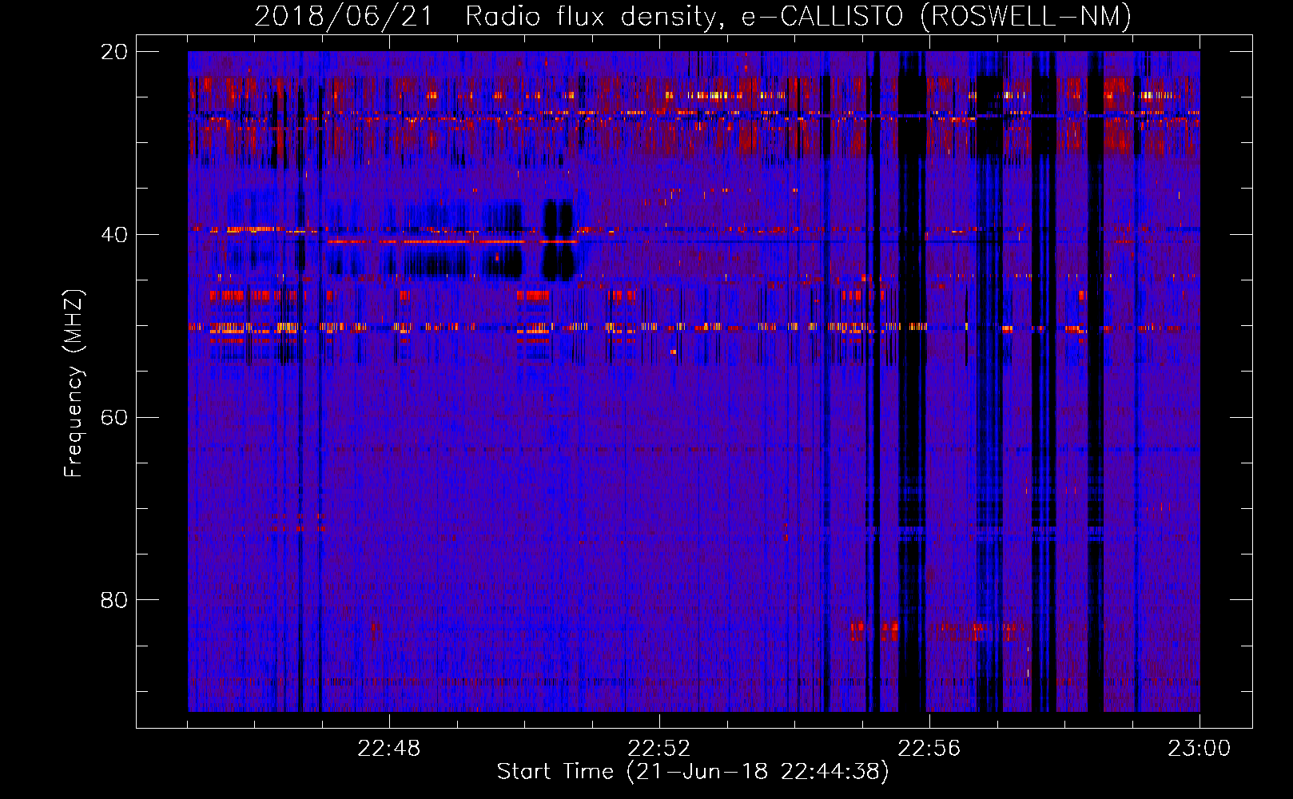Image resolution: width=1293 pixels, height=799 pixels.
Task: Click the time tick label "22:48"
Action: coord(389,749)
